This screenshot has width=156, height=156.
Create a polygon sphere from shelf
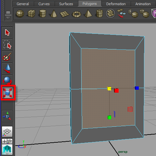pyautogui.click(x=20, y=14)
